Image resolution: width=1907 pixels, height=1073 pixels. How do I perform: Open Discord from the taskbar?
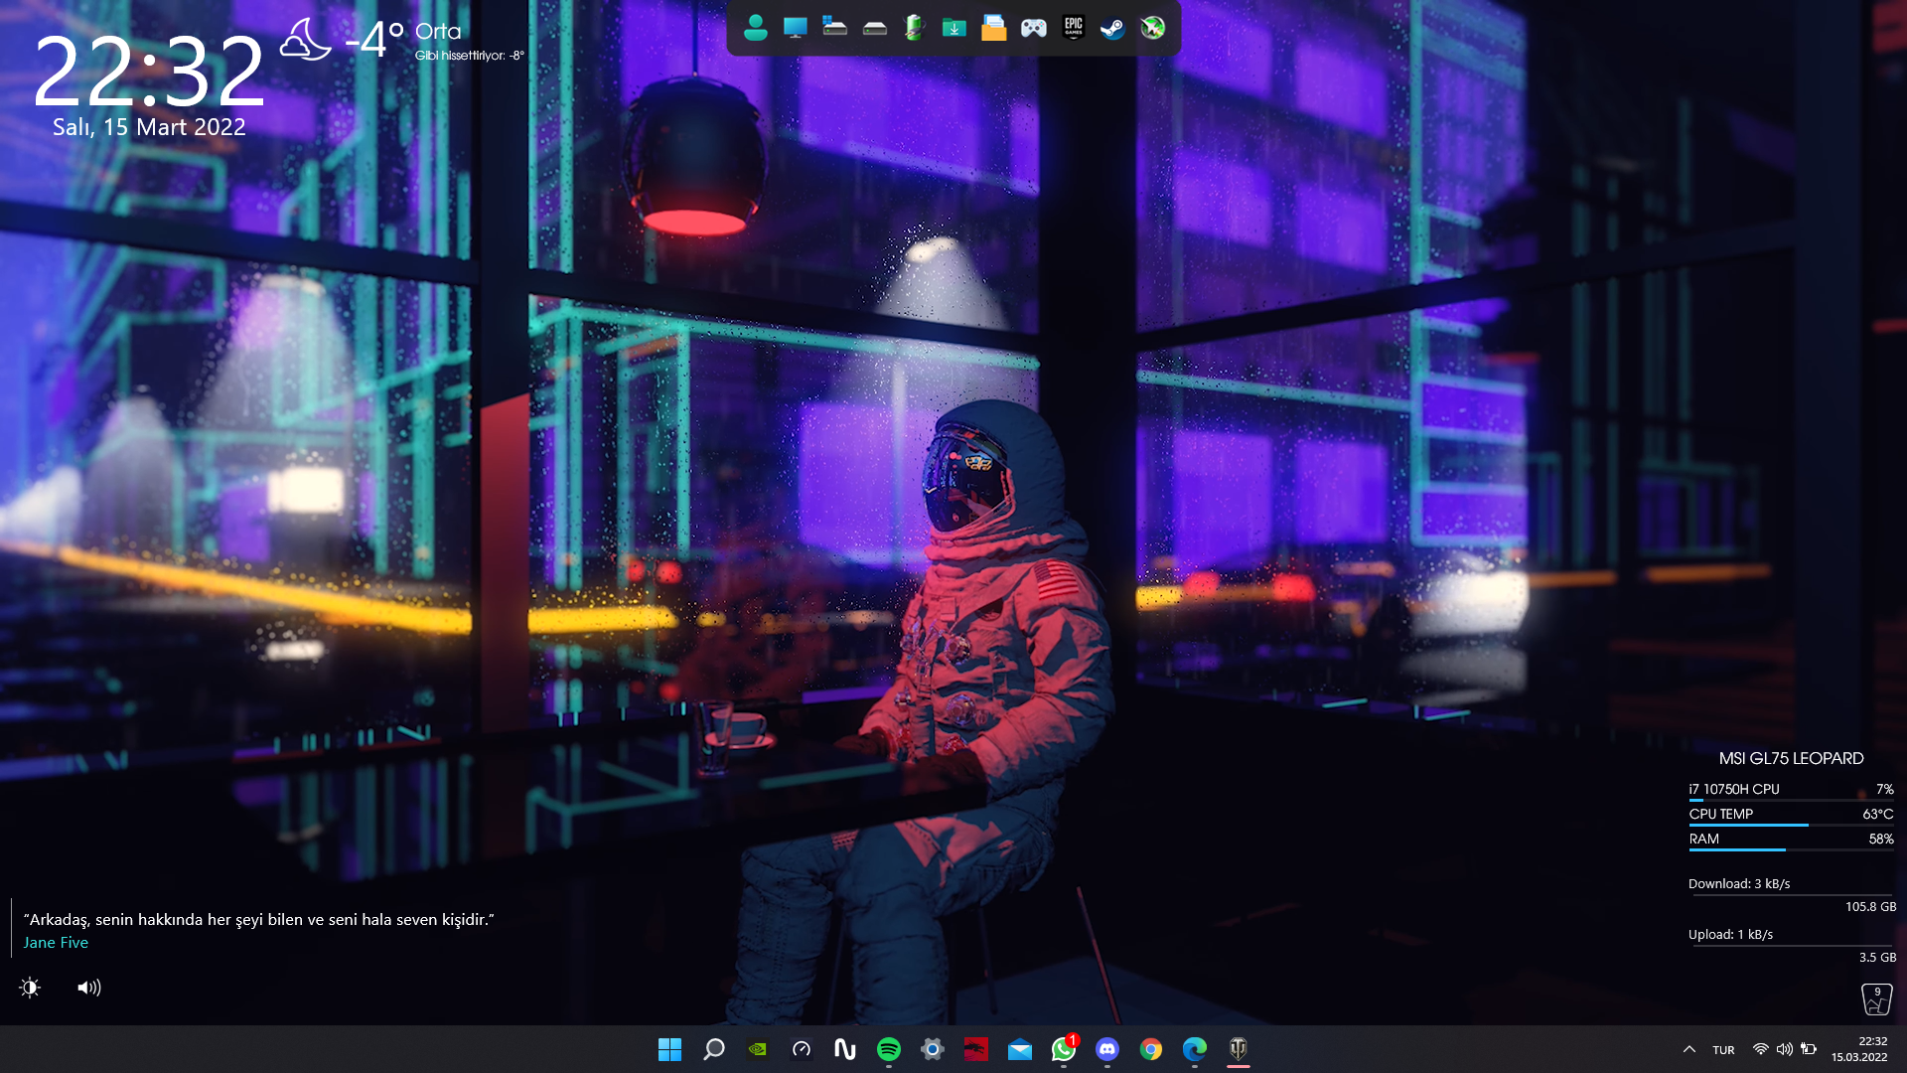[1106, 1049]
